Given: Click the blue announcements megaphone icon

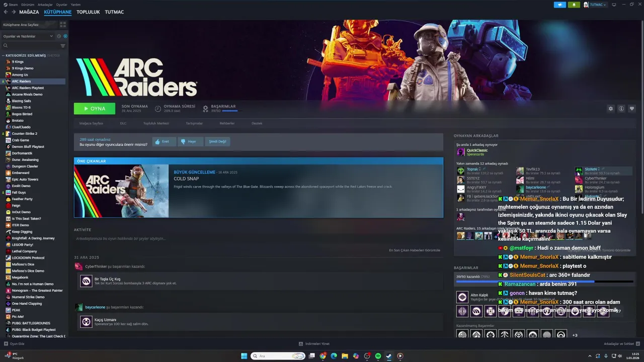Looking at the screenshot, I should [560, 5].
